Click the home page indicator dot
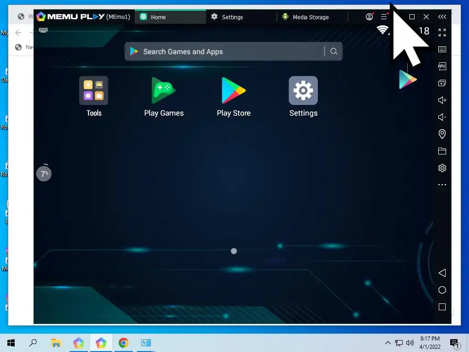The width and height of the screenshot is (469, 352). coord(234,251)
